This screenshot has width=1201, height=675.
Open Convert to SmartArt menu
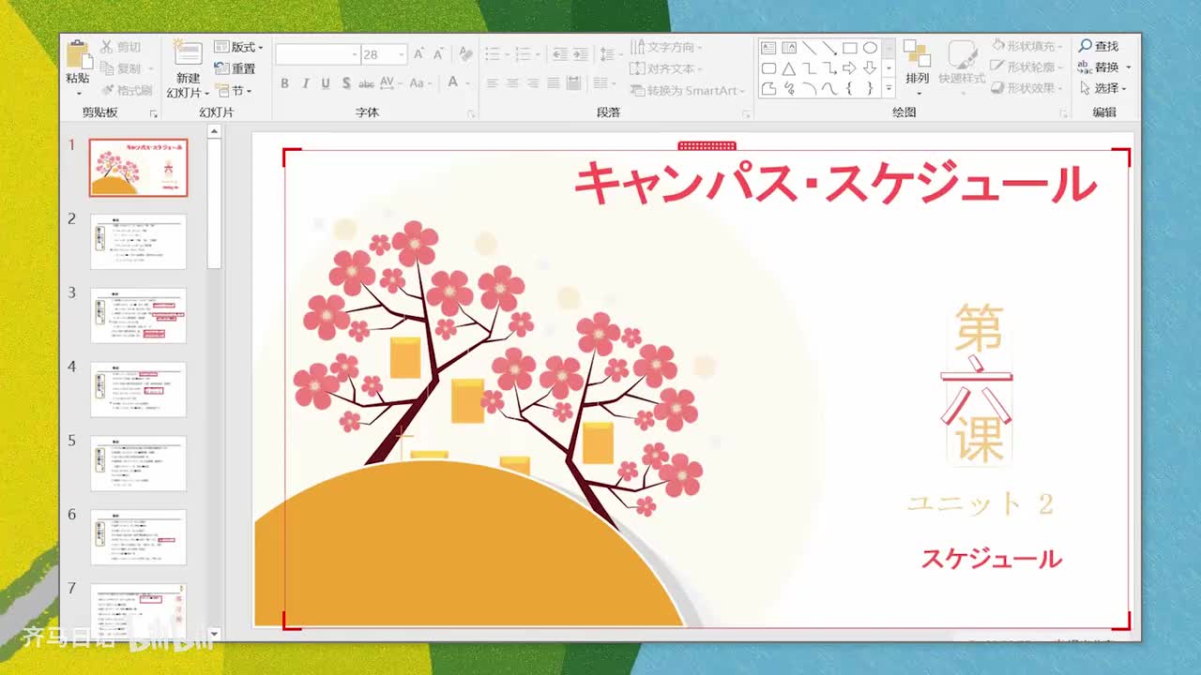[688, 90]
